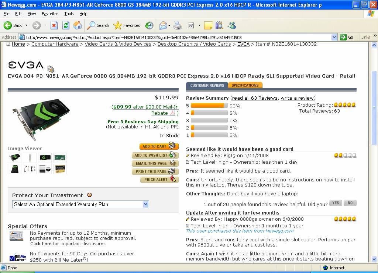Viewport: 378px width, 273px height.
Task: Open Favorites pane with star icon
Action: 118,25
